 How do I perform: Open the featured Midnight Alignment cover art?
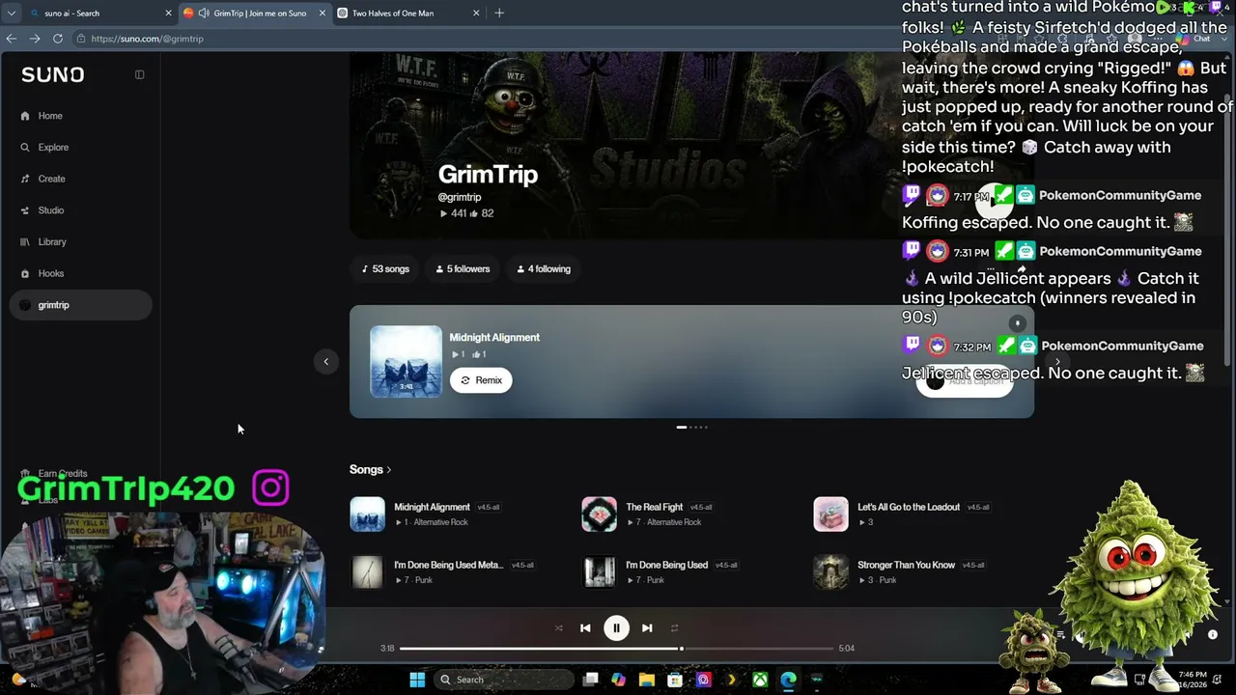(x=406, y=362)
